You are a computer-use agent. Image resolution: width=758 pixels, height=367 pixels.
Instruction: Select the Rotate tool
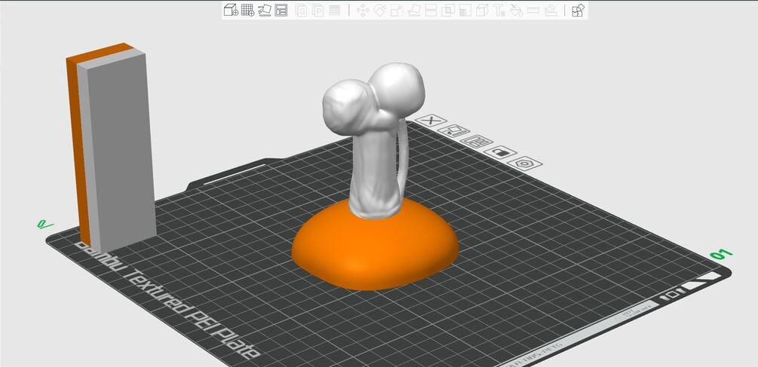point(380,10)
